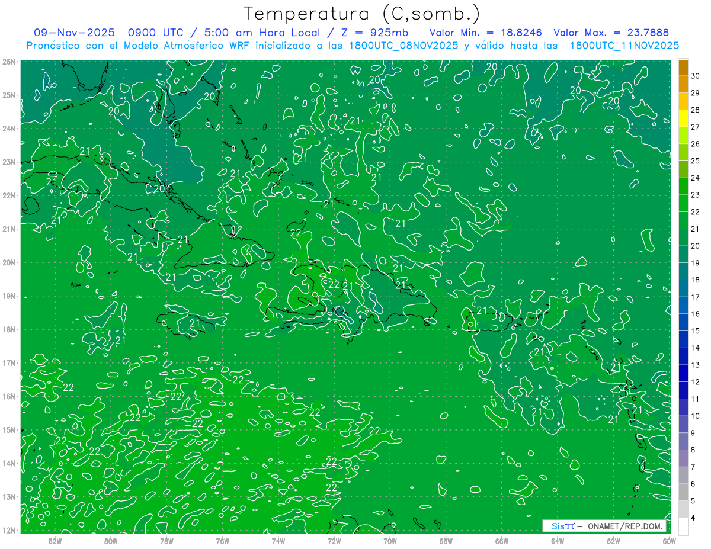Viewport: 711px width, 549px height.
Task: Click the '12N' latitude label
Action: (8, 530)
